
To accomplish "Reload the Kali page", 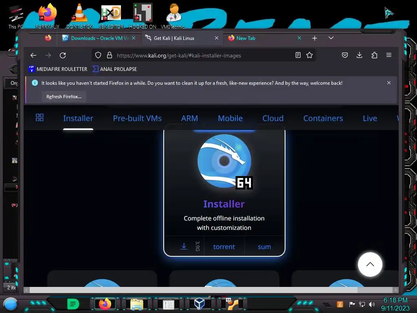I will coord(63,55).
